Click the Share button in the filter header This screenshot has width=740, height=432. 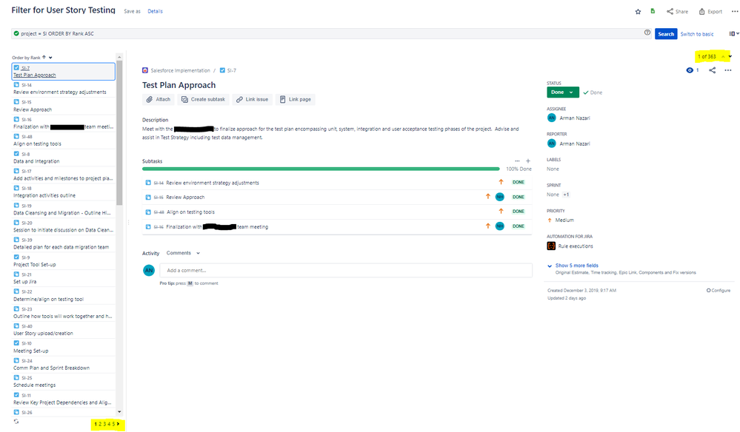click(677, 11)
